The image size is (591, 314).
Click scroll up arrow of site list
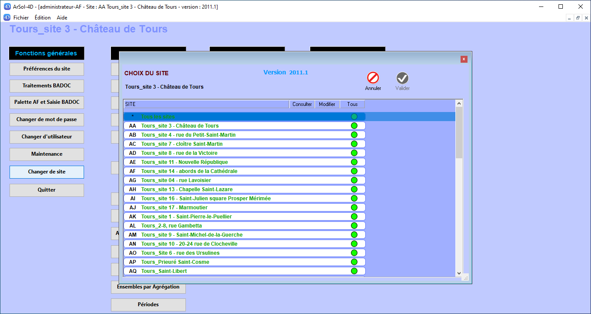[459, 103]
